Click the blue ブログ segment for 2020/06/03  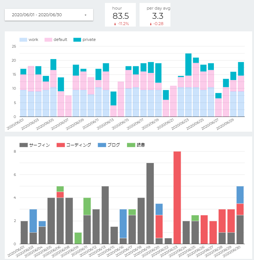click(x=33, y=221)
